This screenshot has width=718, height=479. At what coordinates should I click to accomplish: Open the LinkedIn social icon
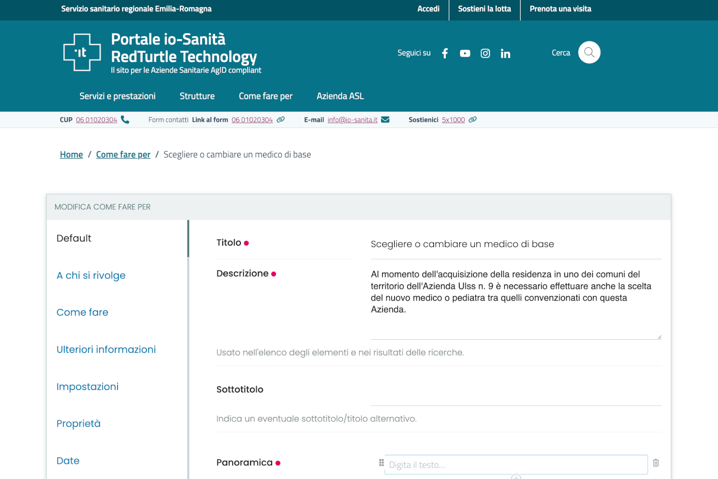tap(505, 53)
